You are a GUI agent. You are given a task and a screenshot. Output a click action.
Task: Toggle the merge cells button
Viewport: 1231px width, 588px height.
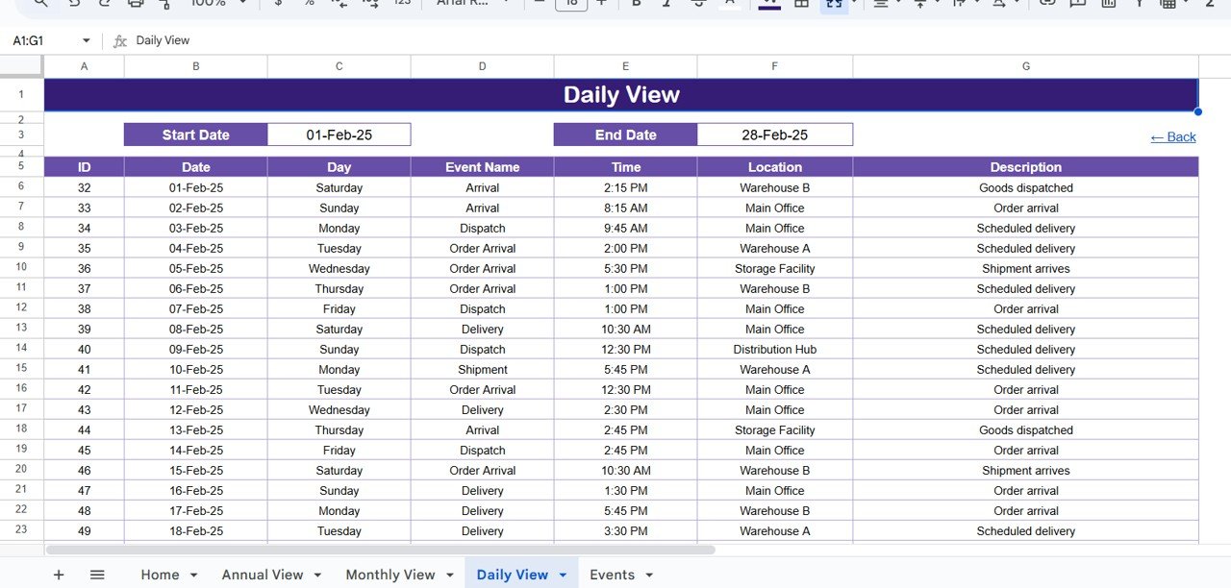click(831, 3)
